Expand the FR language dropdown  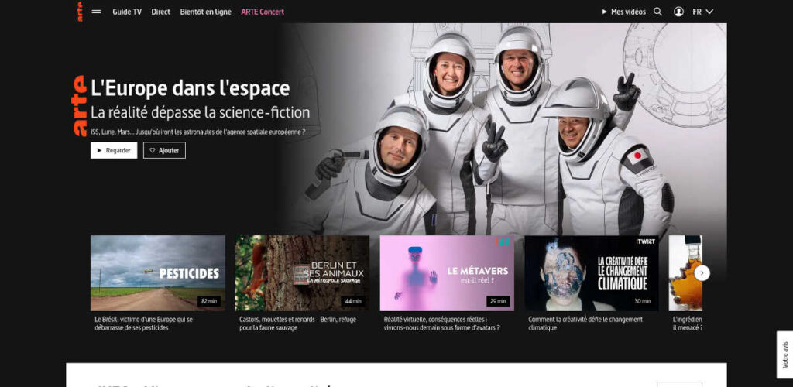tap(702, 12)
